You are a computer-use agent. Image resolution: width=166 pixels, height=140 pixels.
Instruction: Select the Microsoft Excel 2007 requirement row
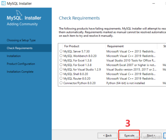click(x=112, y=65)
